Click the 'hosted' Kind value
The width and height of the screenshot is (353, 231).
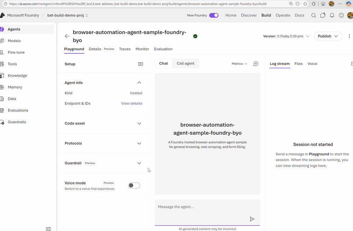(136, 93)
